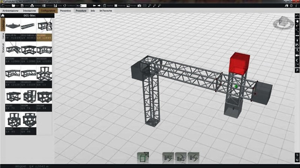Click the first truss arrangement icon at bottom
This screenshot has width=300, height=168.
168,157
